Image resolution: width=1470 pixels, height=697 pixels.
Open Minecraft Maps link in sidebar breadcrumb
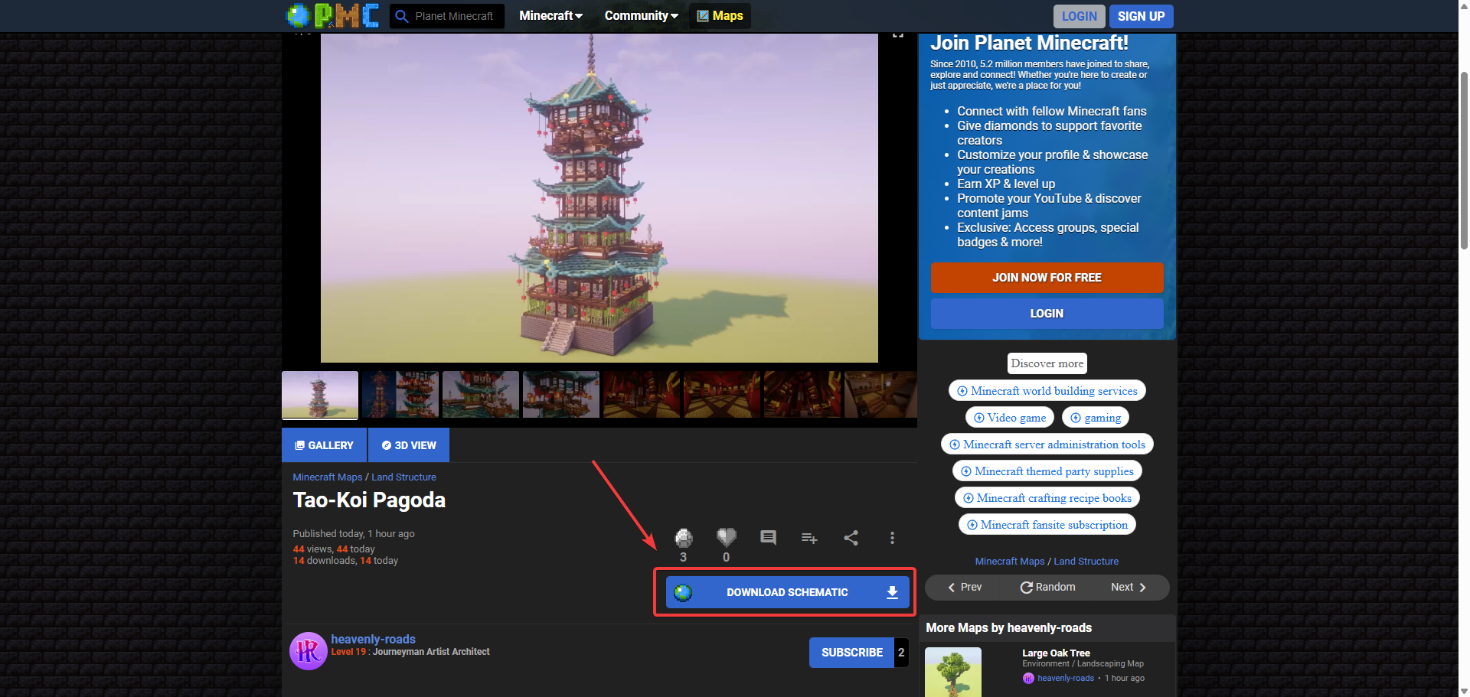1009,561
